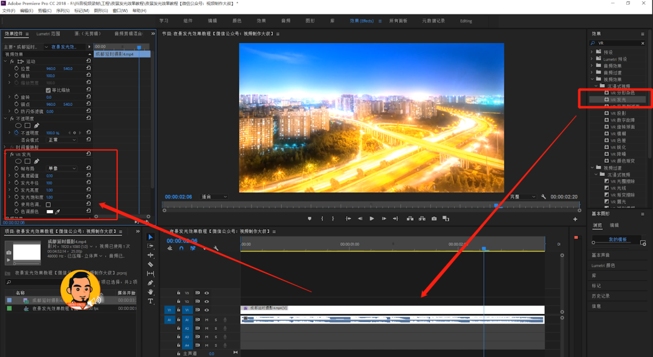The width and height of the screenshot is (653, 357).
Task: Click Opacity rectangle mask icon
Action: 27,125
